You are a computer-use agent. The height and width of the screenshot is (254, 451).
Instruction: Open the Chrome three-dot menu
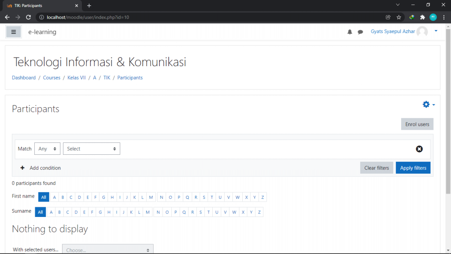click(x=444, y=17)
